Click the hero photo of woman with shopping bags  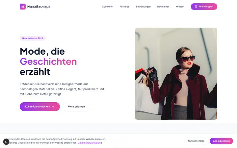point(176,74)
